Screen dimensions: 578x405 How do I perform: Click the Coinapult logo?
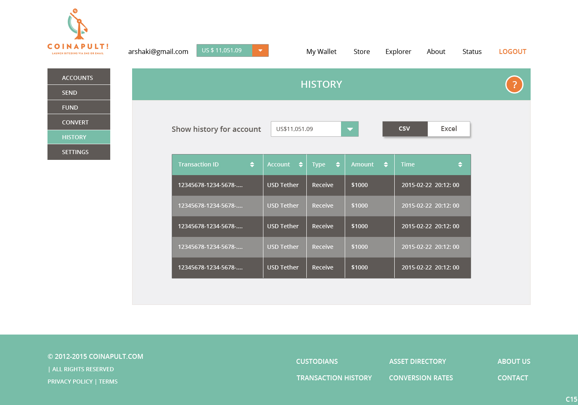pos(78,31)
